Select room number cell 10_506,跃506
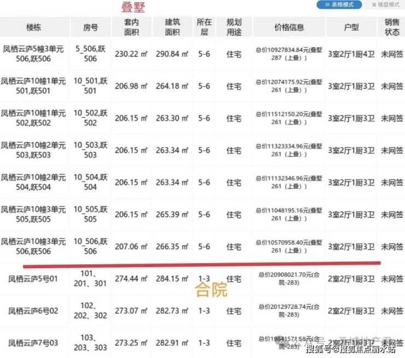The height and width of the screenshot is (358, 405). pos(90,246)
